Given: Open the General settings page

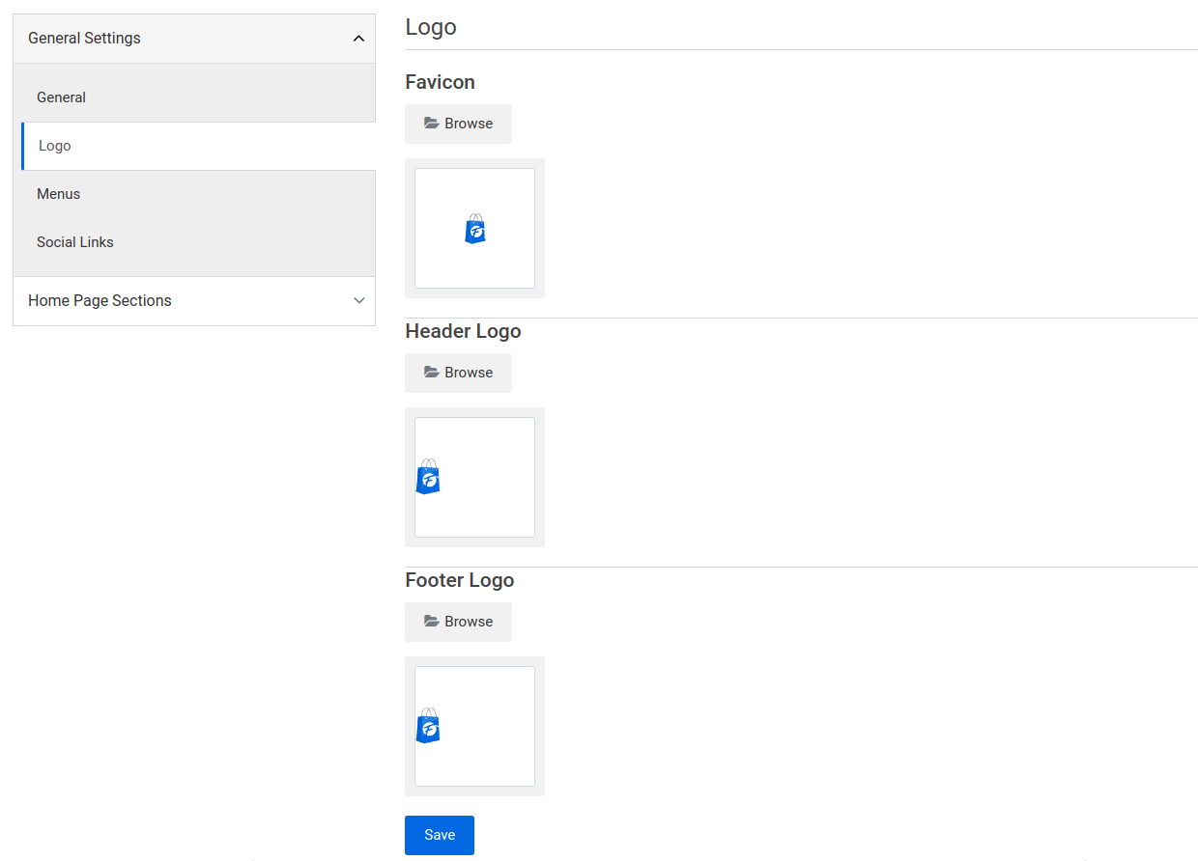Looking at the screenshot, I should [x=61, y=97].
